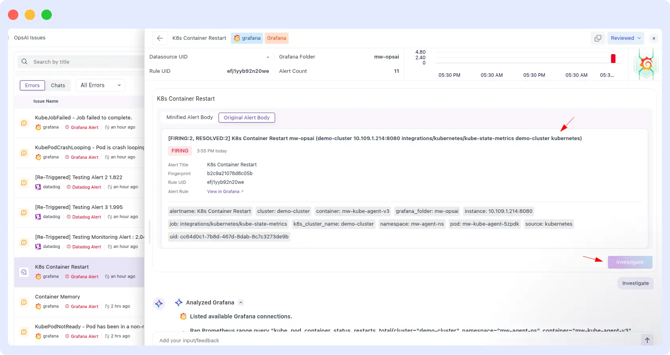The height and width of the screenshot is (355, 670).
Task: Switch to the Chats tab
Action: pyautogui.click(x=58, y=85)
